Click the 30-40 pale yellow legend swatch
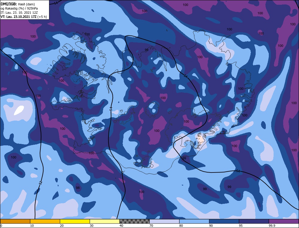Screen dimensions: 299x228 105,221
